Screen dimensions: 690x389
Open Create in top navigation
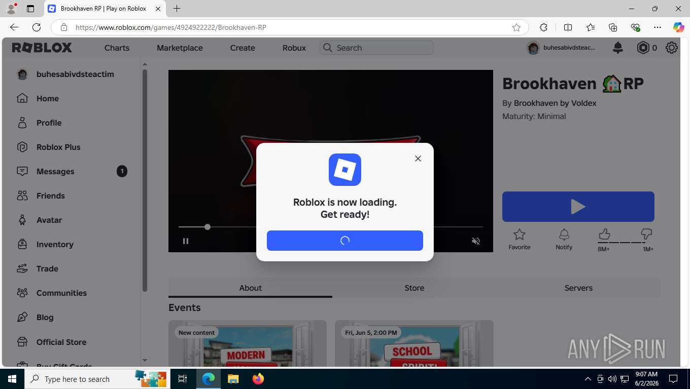[x=243, y=48]
